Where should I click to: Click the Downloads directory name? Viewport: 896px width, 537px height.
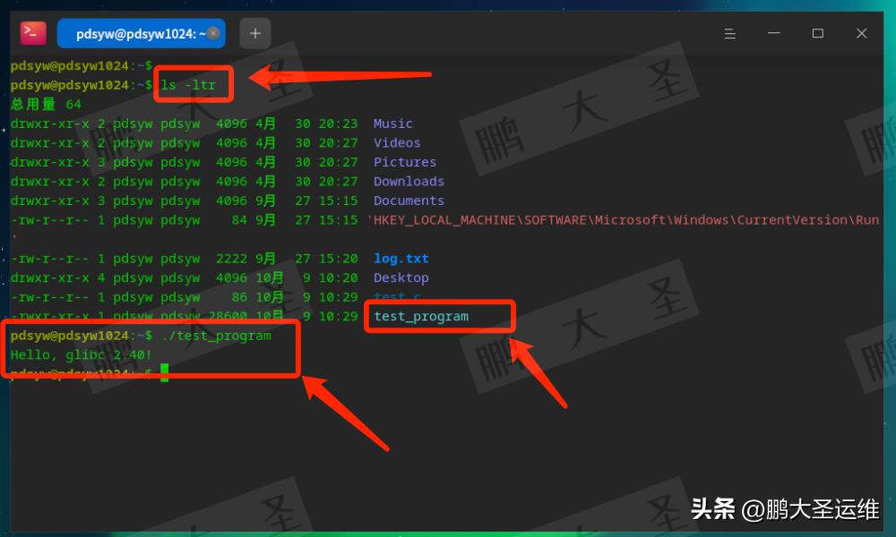(x=409, y=182)
